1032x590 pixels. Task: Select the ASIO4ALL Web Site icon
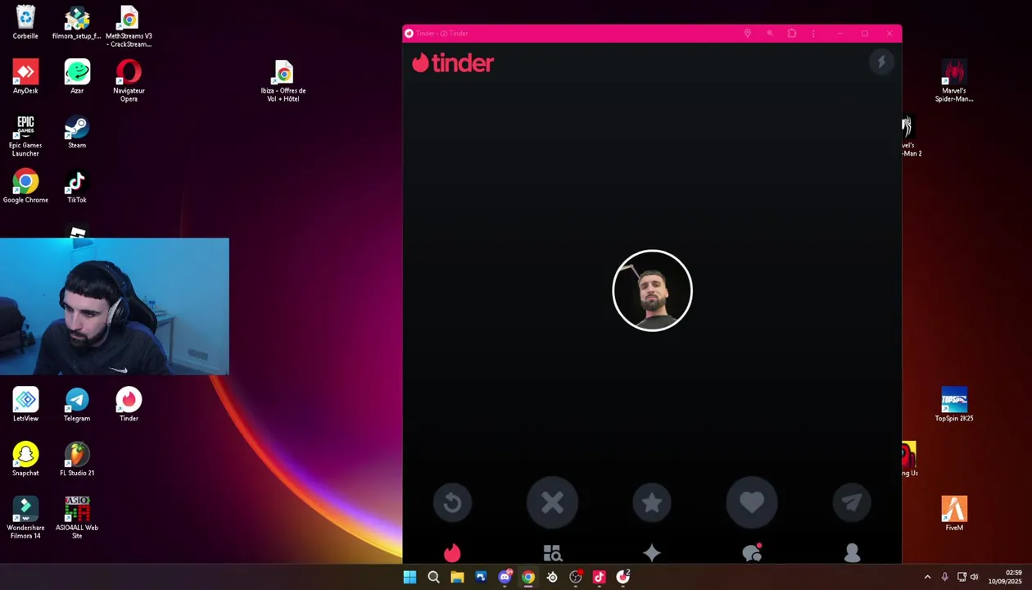(x=77, y=518)
